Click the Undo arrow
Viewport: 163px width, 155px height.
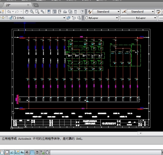coord(9,11)
